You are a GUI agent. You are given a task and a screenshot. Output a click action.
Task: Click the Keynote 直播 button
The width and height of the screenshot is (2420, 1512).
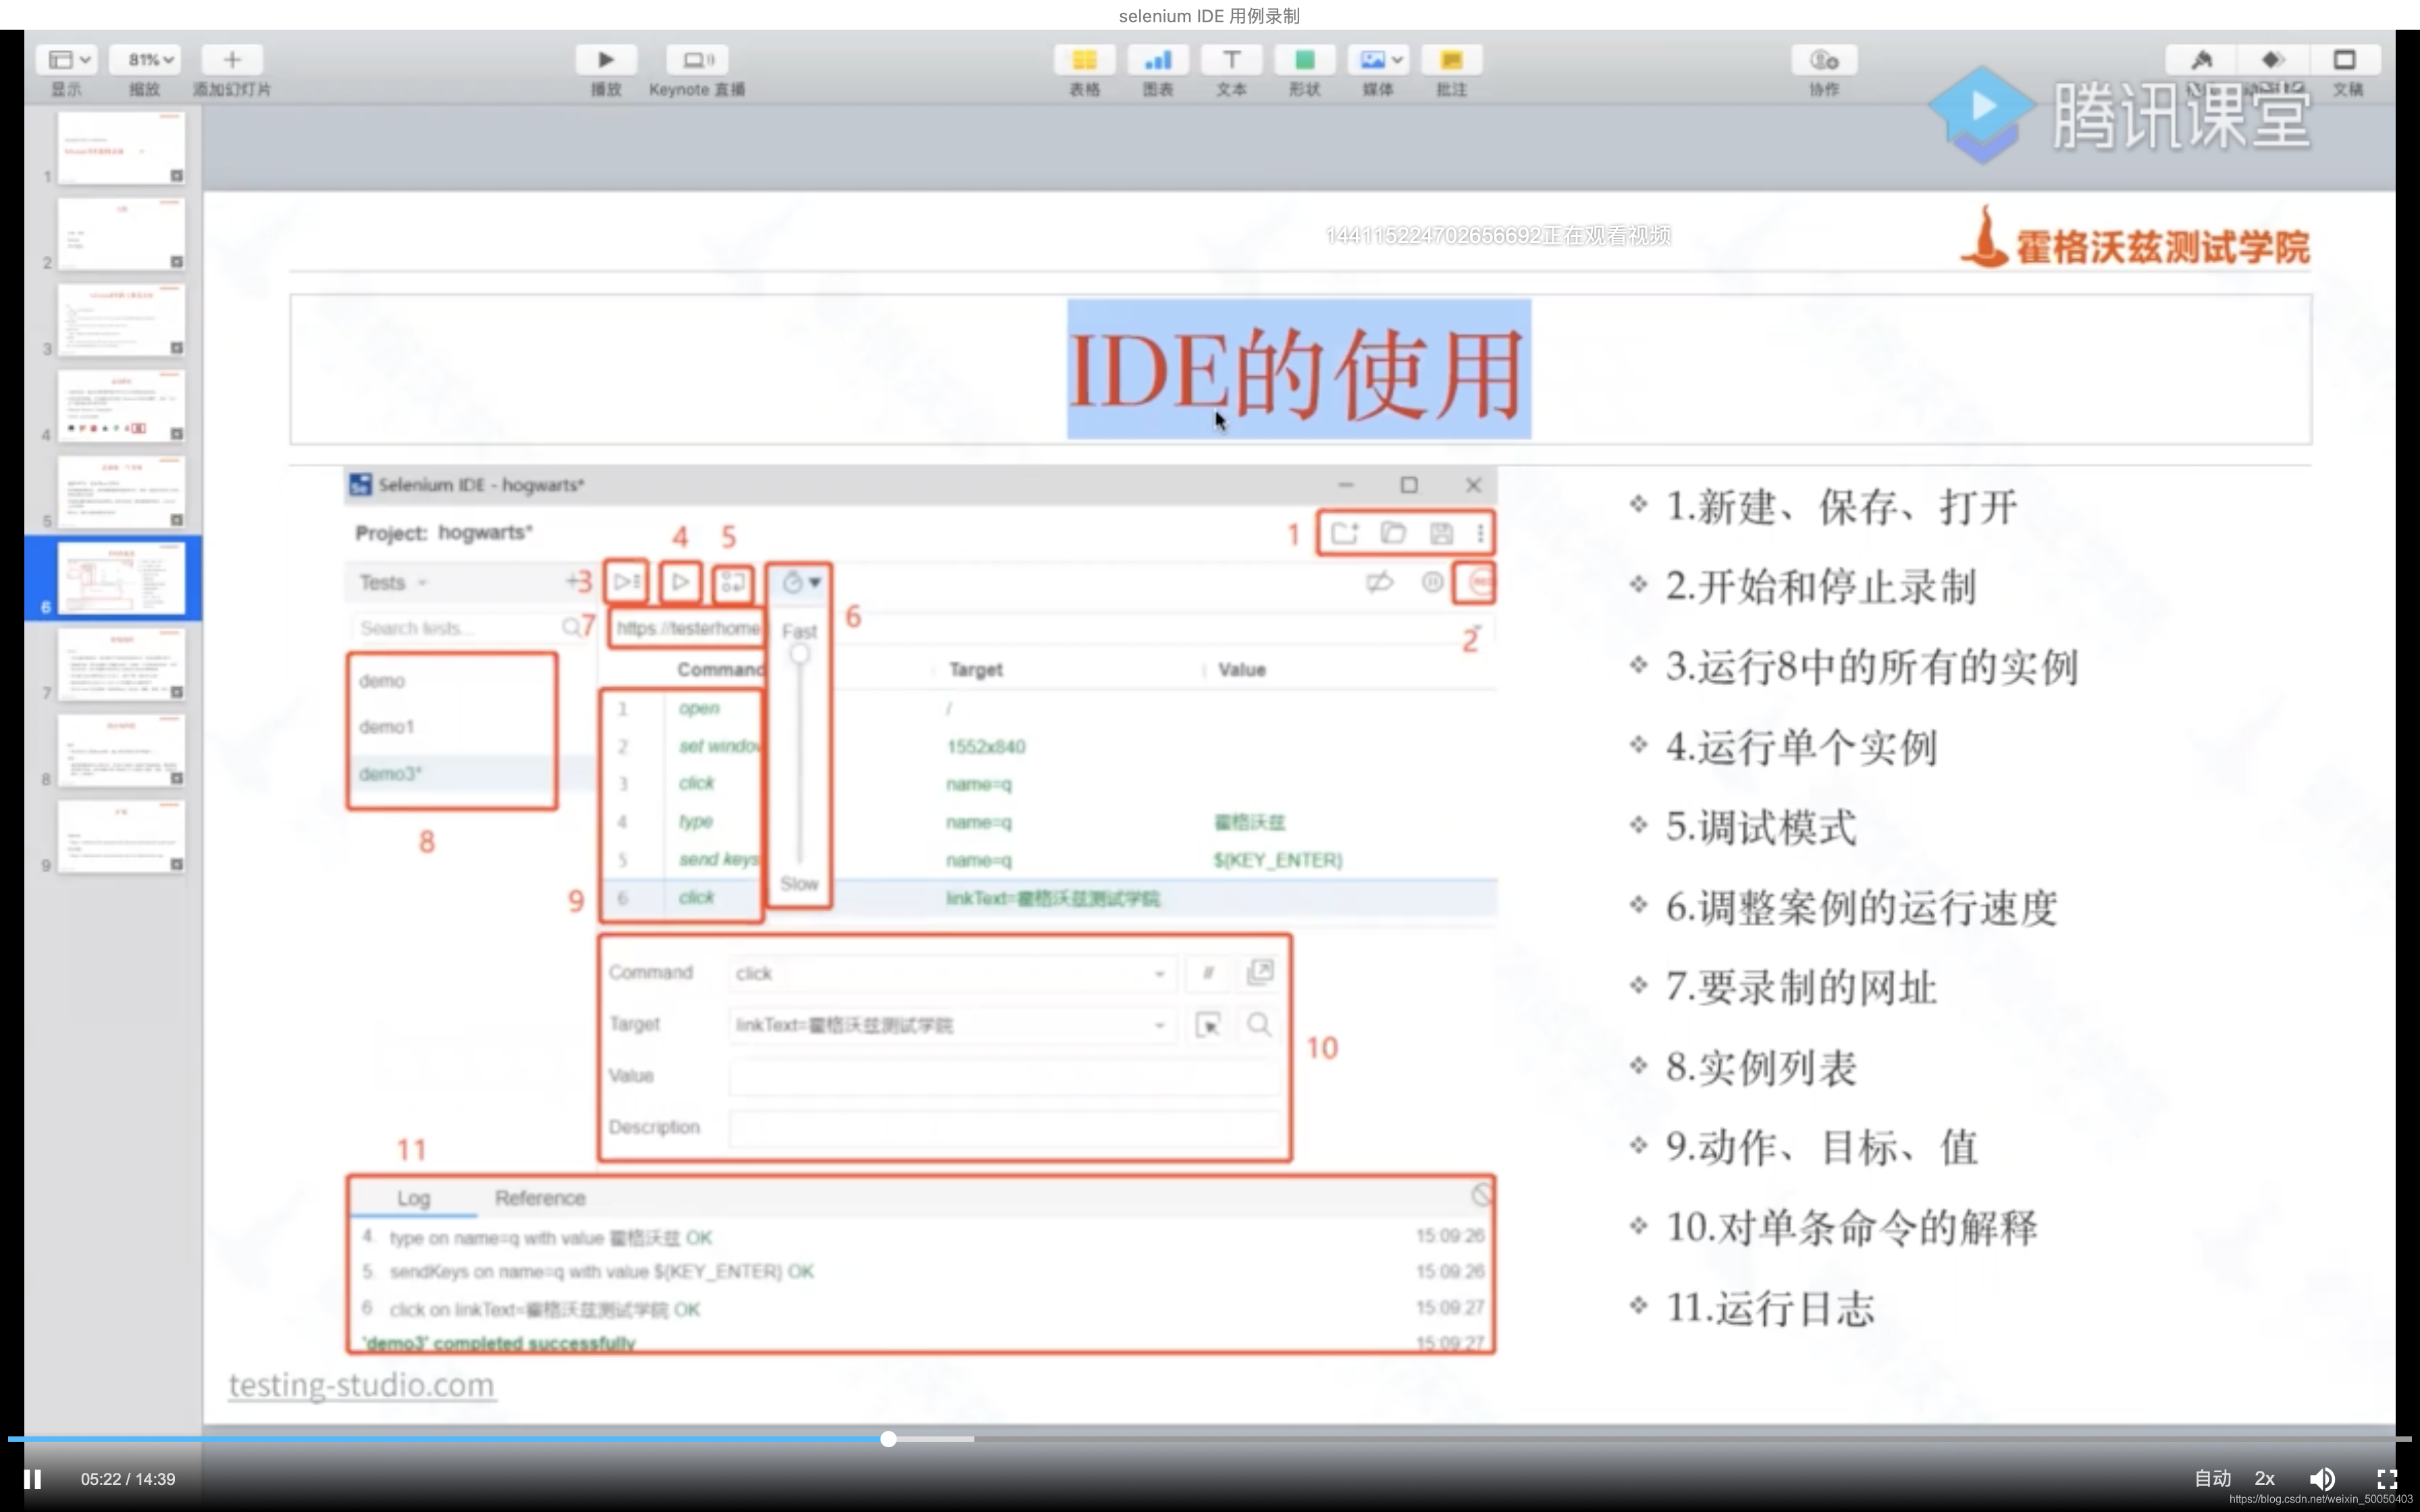pyautogui.click(x=697, y=60)
